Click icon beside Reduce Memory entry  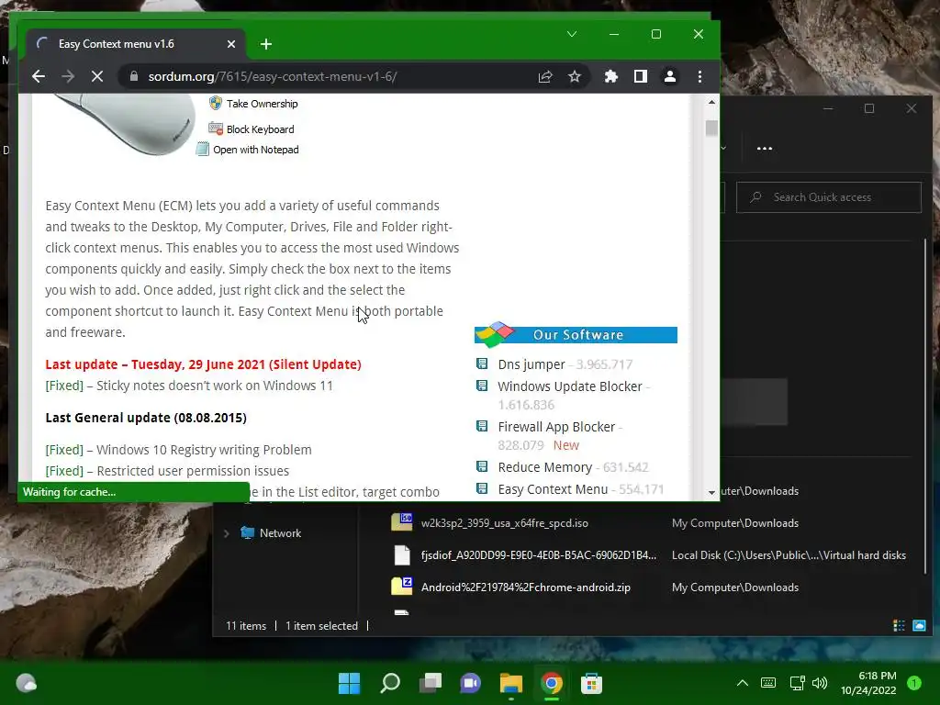tap(481, 465)
